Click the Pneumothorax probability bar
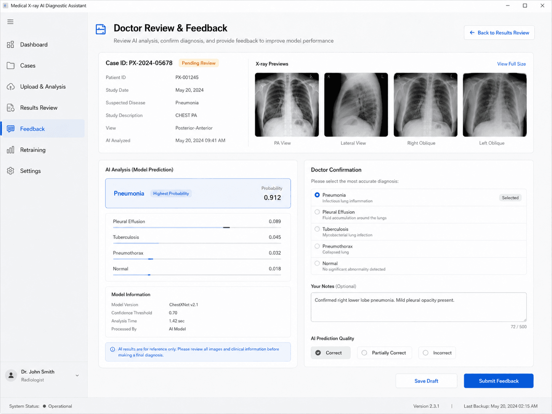 (197, 259)
